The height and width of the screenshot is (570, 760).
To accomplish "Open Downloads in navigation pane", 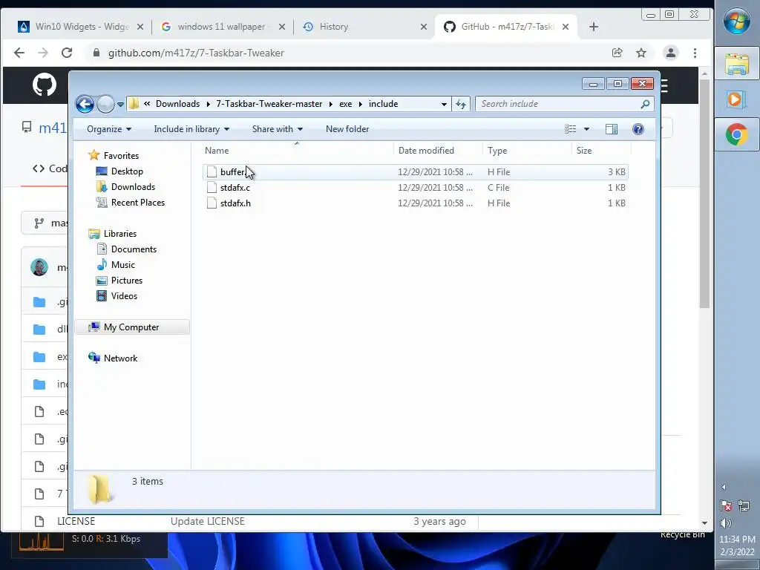I will click(133, 186).
